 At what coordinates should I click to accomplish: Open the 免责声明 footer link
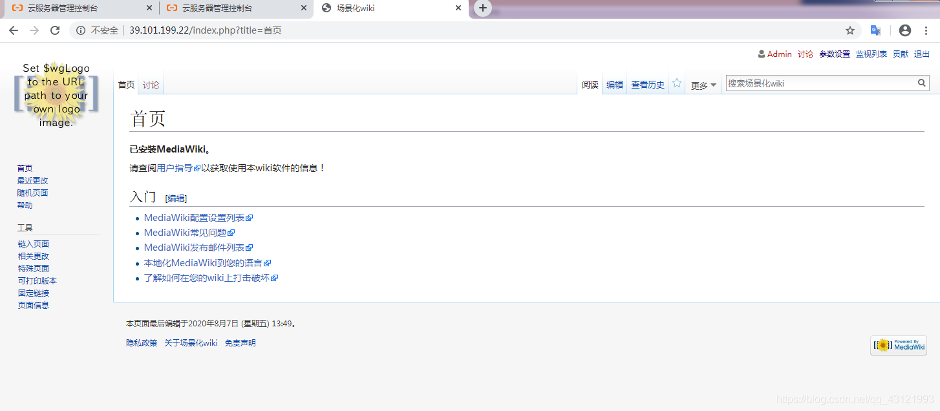click(240, 342)
